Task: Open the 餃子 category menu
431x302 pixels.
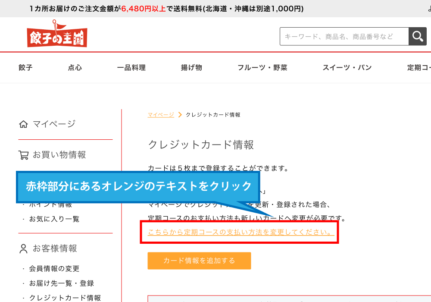Action: coord(25,67)
